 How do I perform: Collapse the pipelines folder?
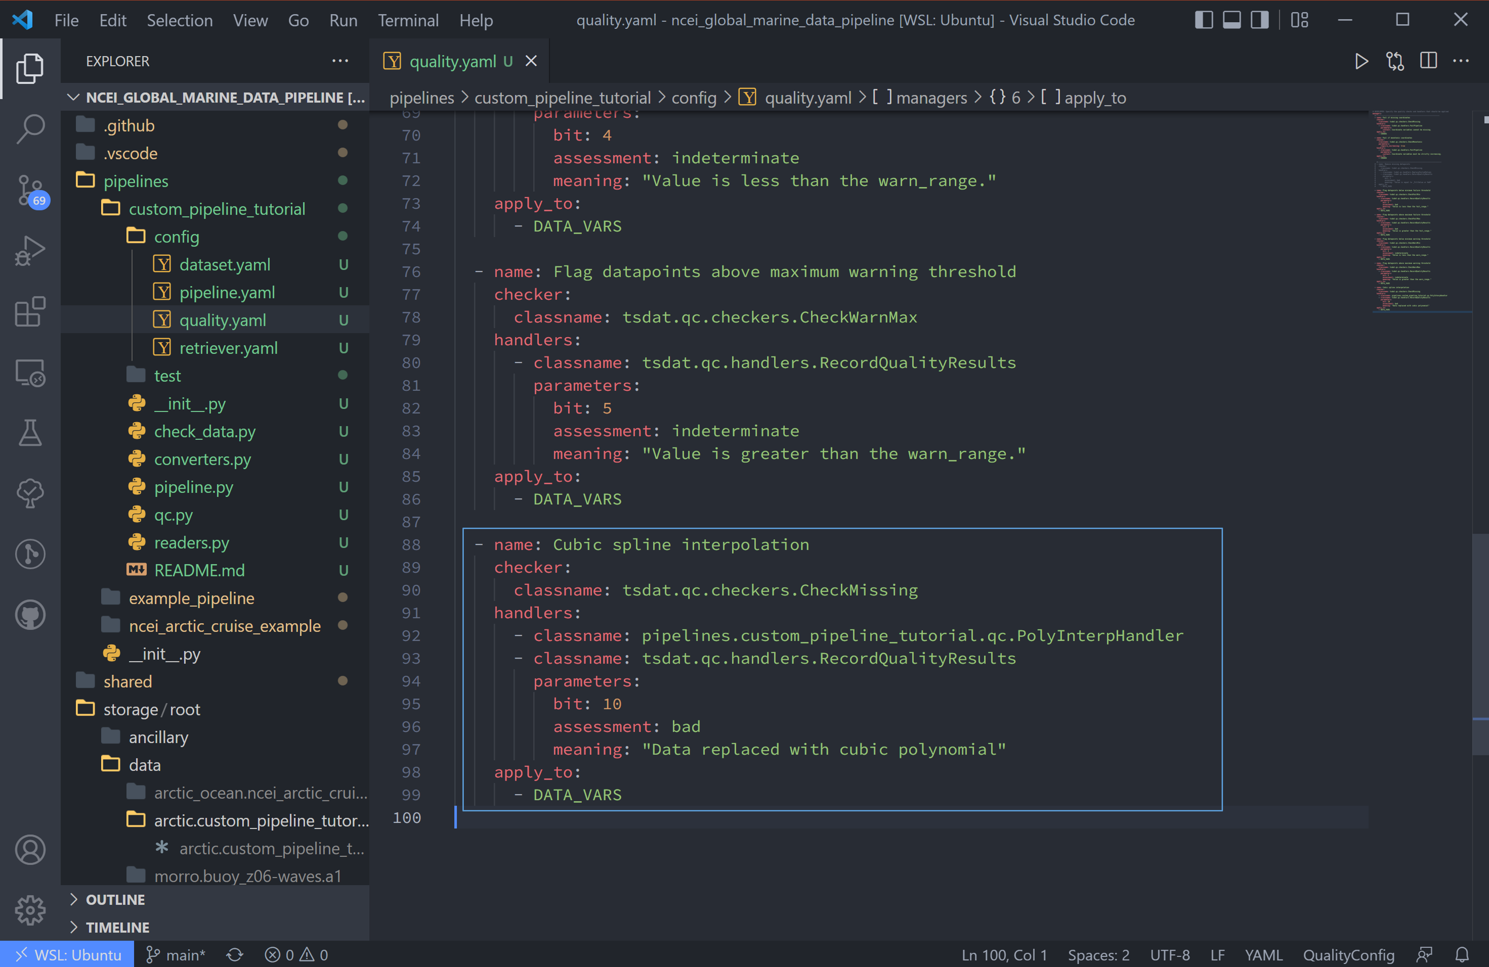(x=215, y=181)
